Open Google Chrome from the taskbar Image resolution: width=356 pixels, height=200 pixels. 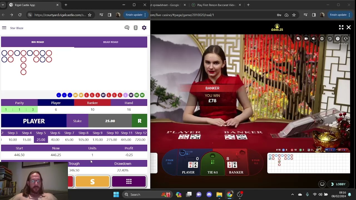click(229, 194)
